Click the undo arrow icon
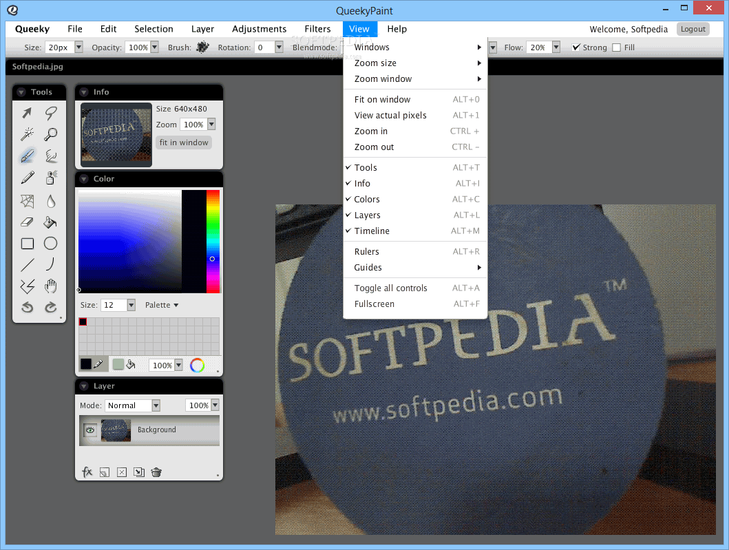This screenshot has width=729, height=550. click(x=27, y=307)
